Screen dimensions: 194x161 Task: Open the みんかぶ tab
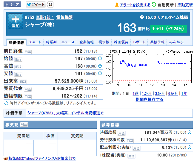(176, 42)
